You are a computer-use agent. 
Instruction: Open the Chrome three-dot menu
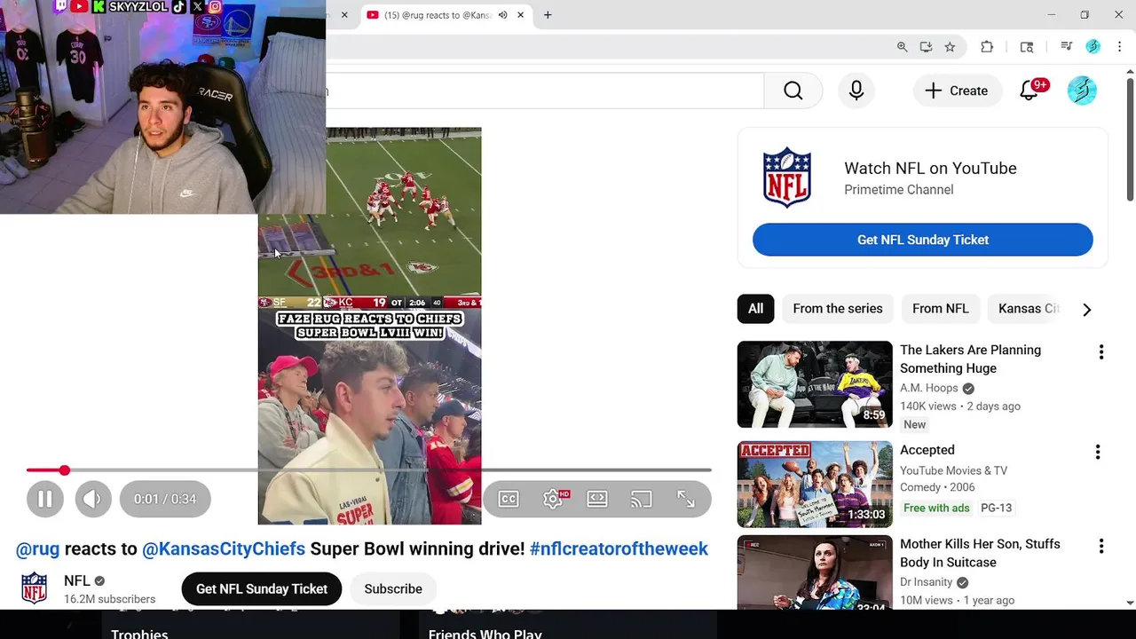[1119, 47]
